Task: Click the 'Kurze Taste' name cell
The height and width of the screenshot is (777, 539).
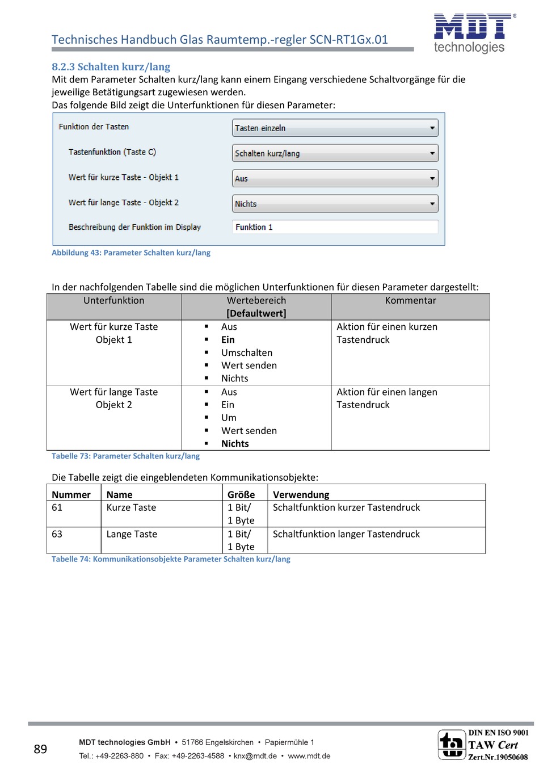Action: [131, 508]
